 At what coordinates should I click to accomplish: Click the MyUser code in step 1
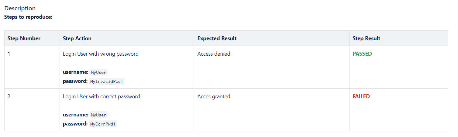click(x=98, y=72)
